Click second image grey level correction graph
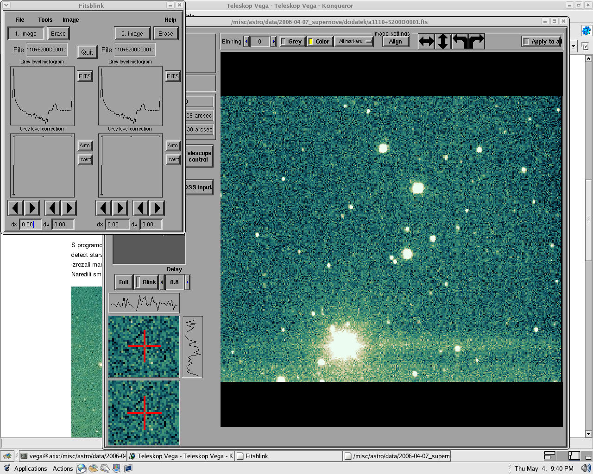593x474 pixels. point(130,165)
